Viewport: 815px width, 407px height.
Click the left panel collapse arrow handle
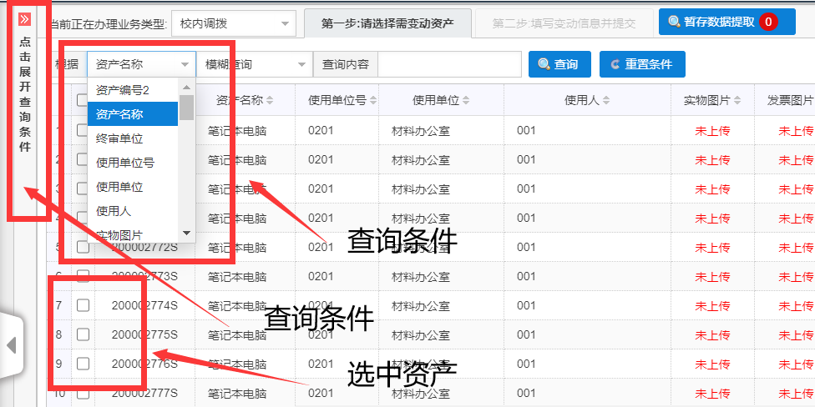11,344
